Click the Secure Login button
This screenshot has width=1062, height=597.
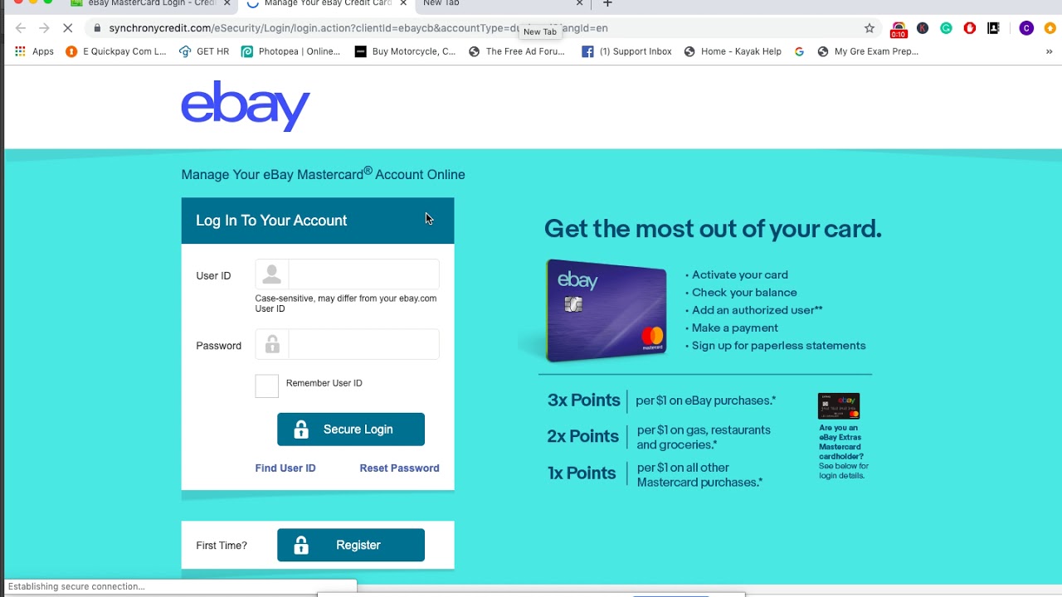pyautogui.click(x=351, y=430)
